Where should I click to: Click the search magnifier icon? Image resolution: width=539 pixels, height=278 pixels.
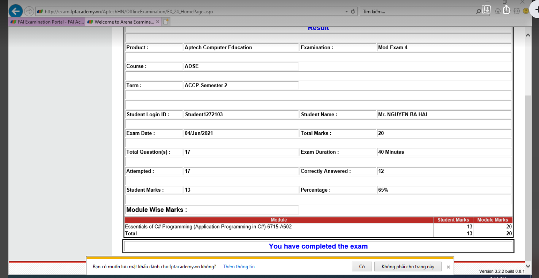pyautogui.click(x=478, y=12)
